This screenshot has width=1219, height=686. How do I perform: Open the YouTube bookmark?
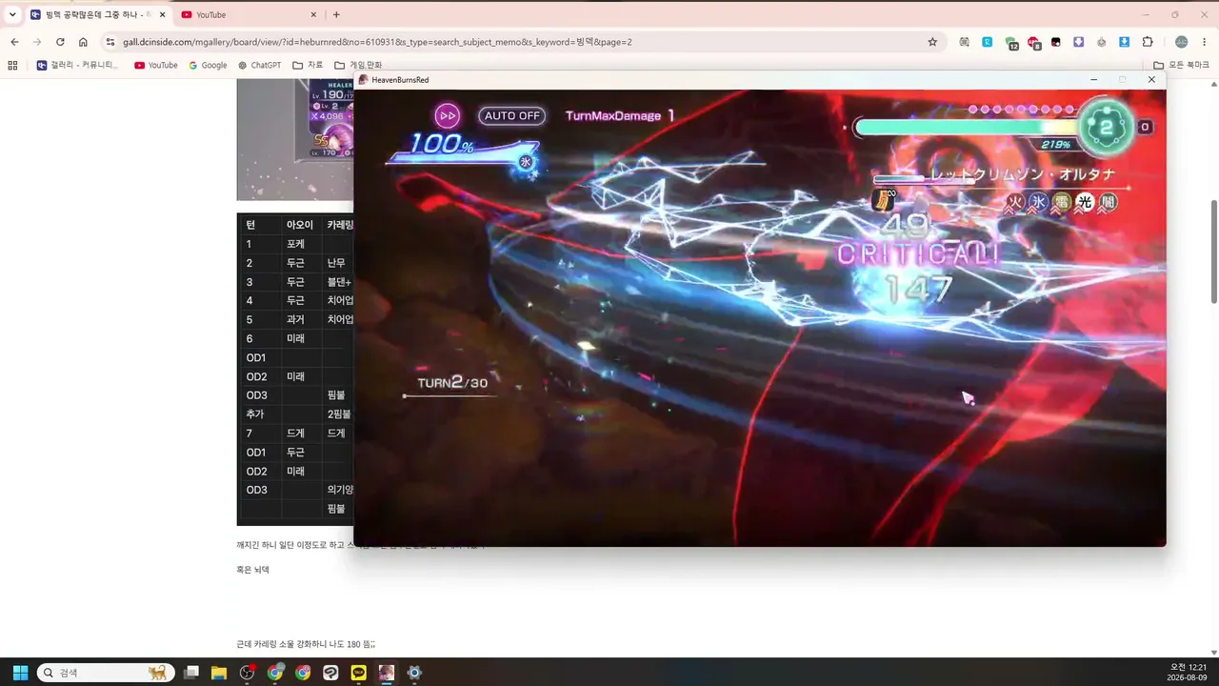(x=156, y=65)
